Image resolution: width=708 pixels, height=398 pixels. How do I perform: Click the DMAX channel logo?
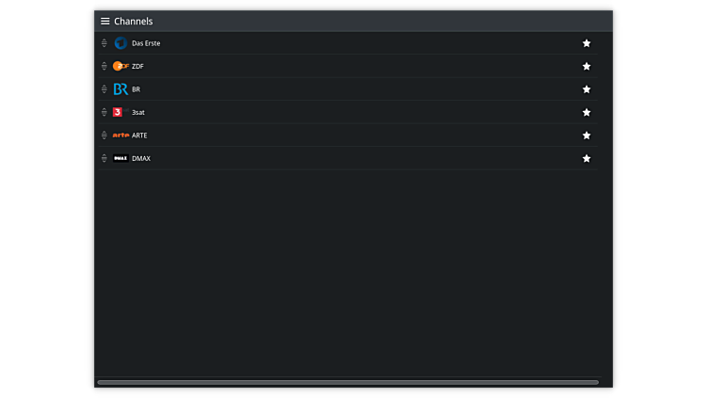pyautogui.click(x=121, y=158)
